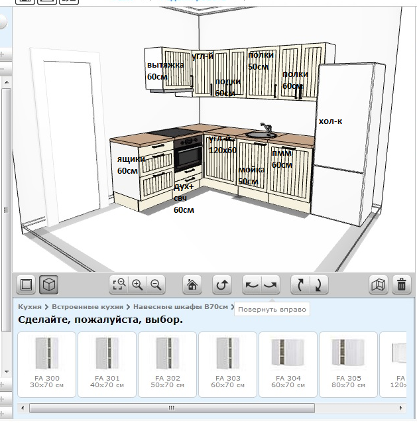Rotate view left with curved arrow
The width and height of the screenshot is (417, 423).
coord(252,284)
